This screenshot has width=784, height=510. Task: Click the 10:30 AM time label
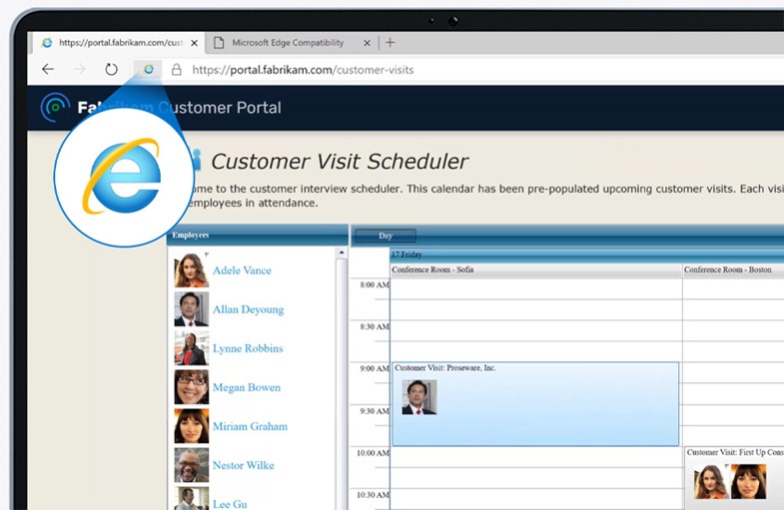[373, 495]
